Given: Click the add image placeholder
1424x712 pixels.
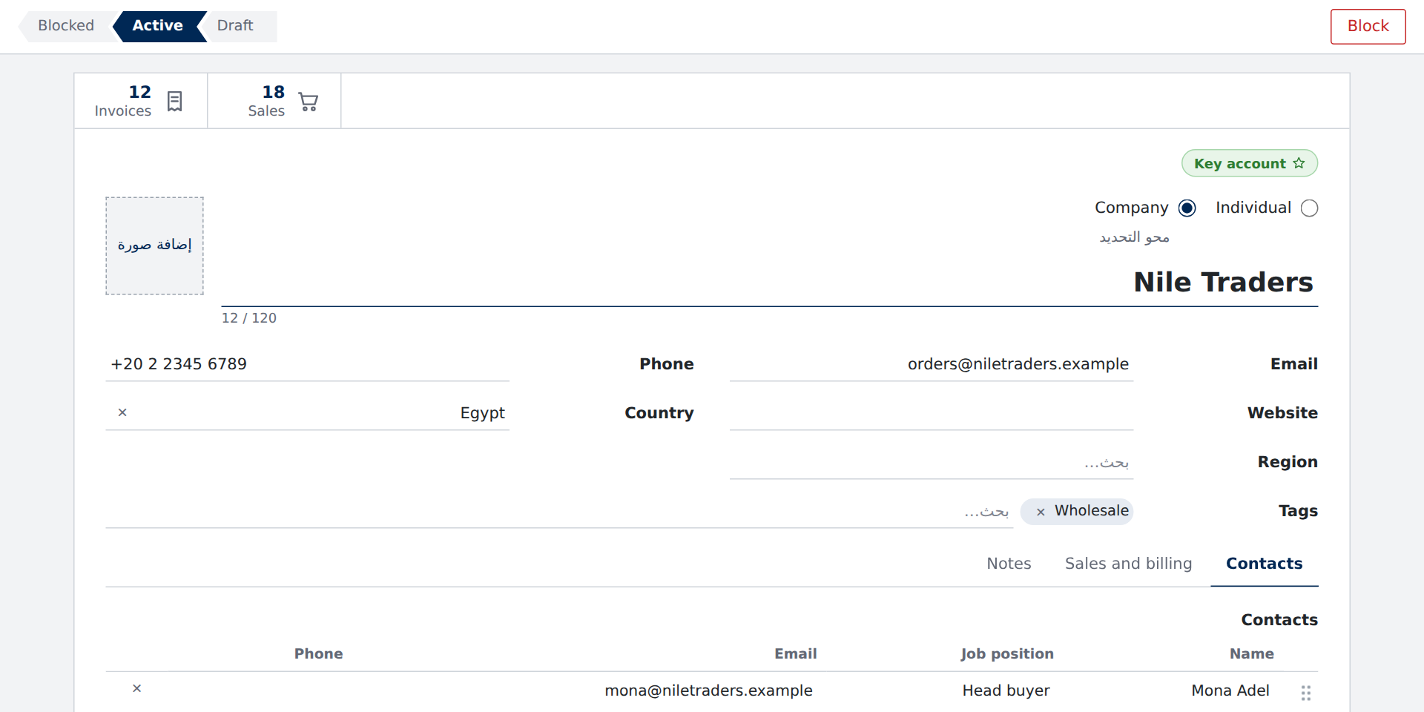Looking at the screenshot, I should pyautogui.click(x=154, y=245).
